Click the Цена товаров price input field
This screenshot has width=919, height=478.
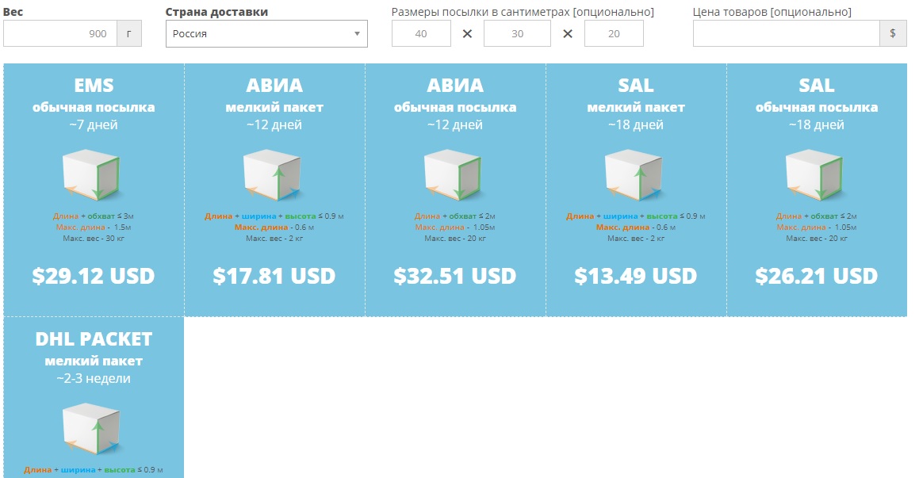(x=787, y=33)
